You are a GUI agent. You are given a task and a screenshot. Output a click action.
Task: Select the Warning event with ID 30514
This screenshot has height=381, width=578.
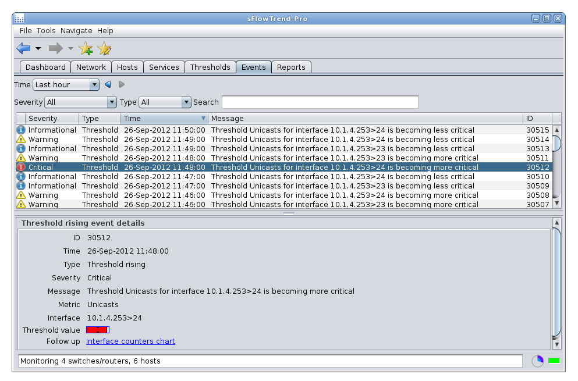coord(279,140)
